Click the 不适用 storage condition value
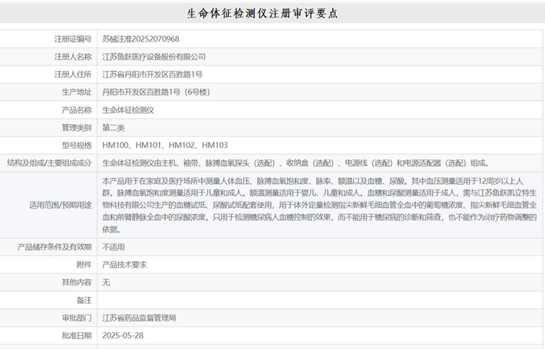 [114, 247]
